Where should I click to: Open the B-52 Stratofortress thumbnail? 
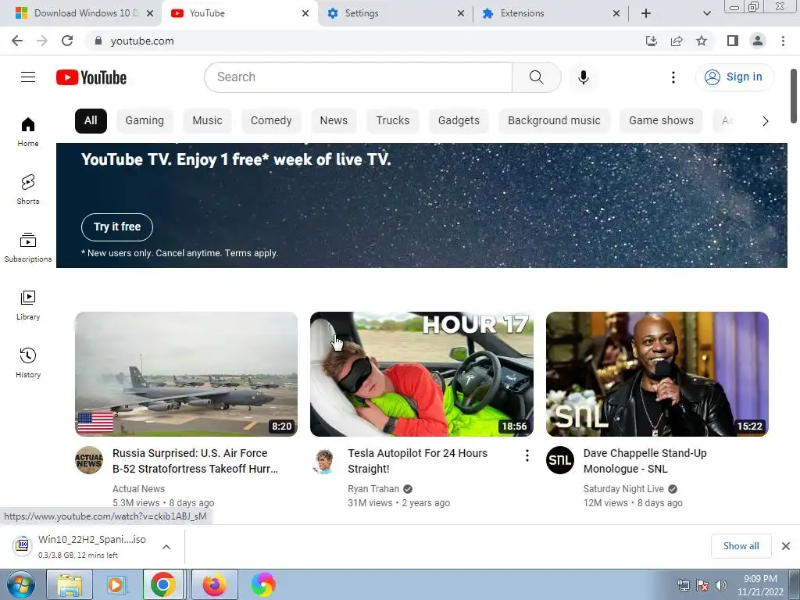(x=186, y=374)
